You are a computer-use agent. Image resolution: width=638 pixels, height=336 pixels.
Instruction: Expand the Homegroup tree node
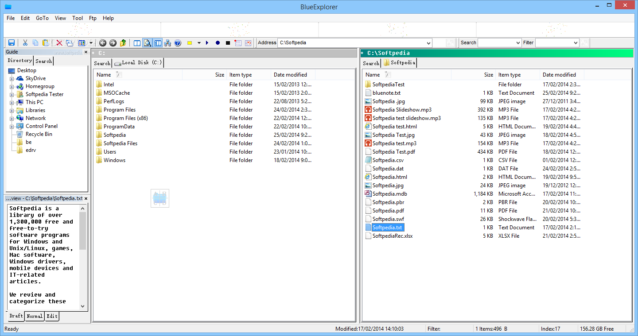click(x=12, y=86)
